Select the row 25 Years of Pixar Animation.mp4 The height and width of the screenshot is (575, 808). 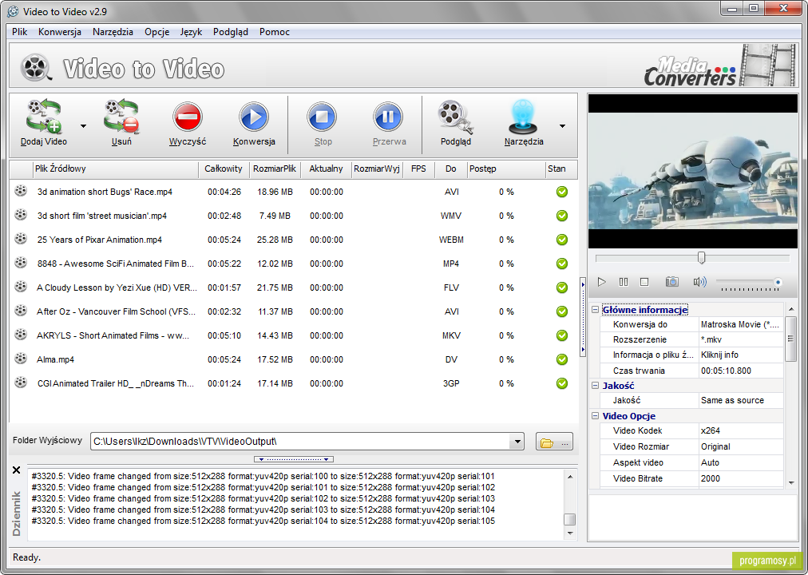pos(293,240)
